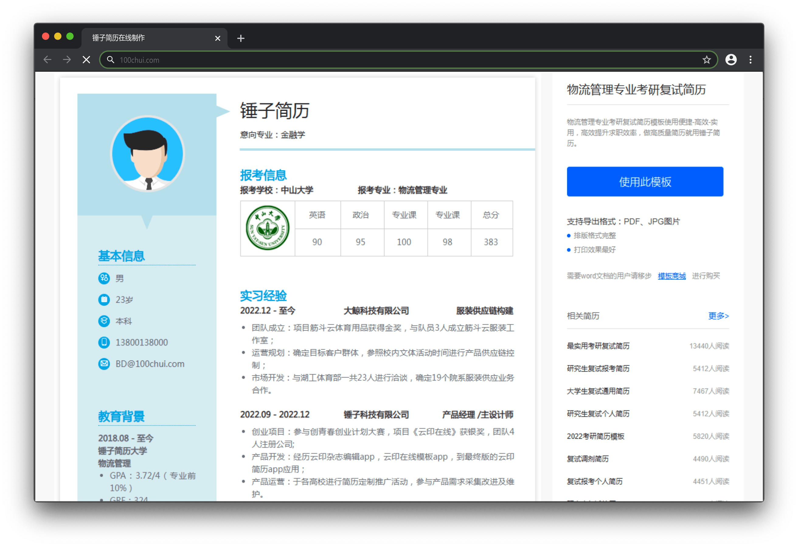Screen dimensions: 798x547
Task: Click the mail icon beside BD@100chui.com
Action: (x=104, y=364)
